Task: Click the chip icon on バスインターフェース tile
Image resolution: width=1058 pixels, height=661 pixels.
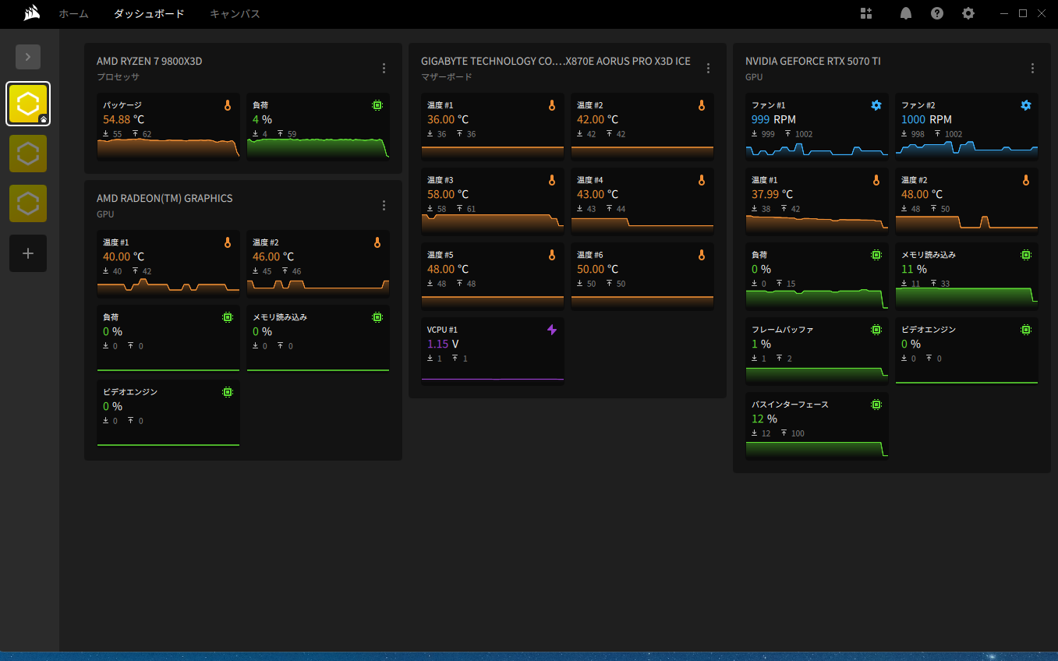Action: (876, 405)
